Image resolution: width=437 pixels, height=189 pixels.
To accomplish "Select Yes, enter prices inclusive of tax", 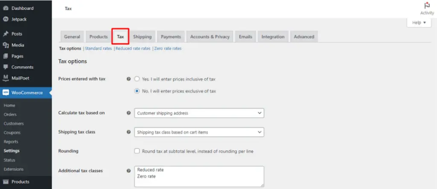I will (137, 79).
